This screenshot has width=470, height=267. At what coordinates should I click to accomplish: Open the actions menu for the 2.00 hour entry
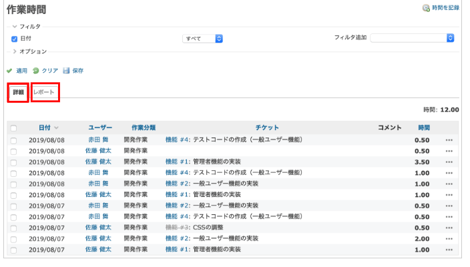click(449, 238)
